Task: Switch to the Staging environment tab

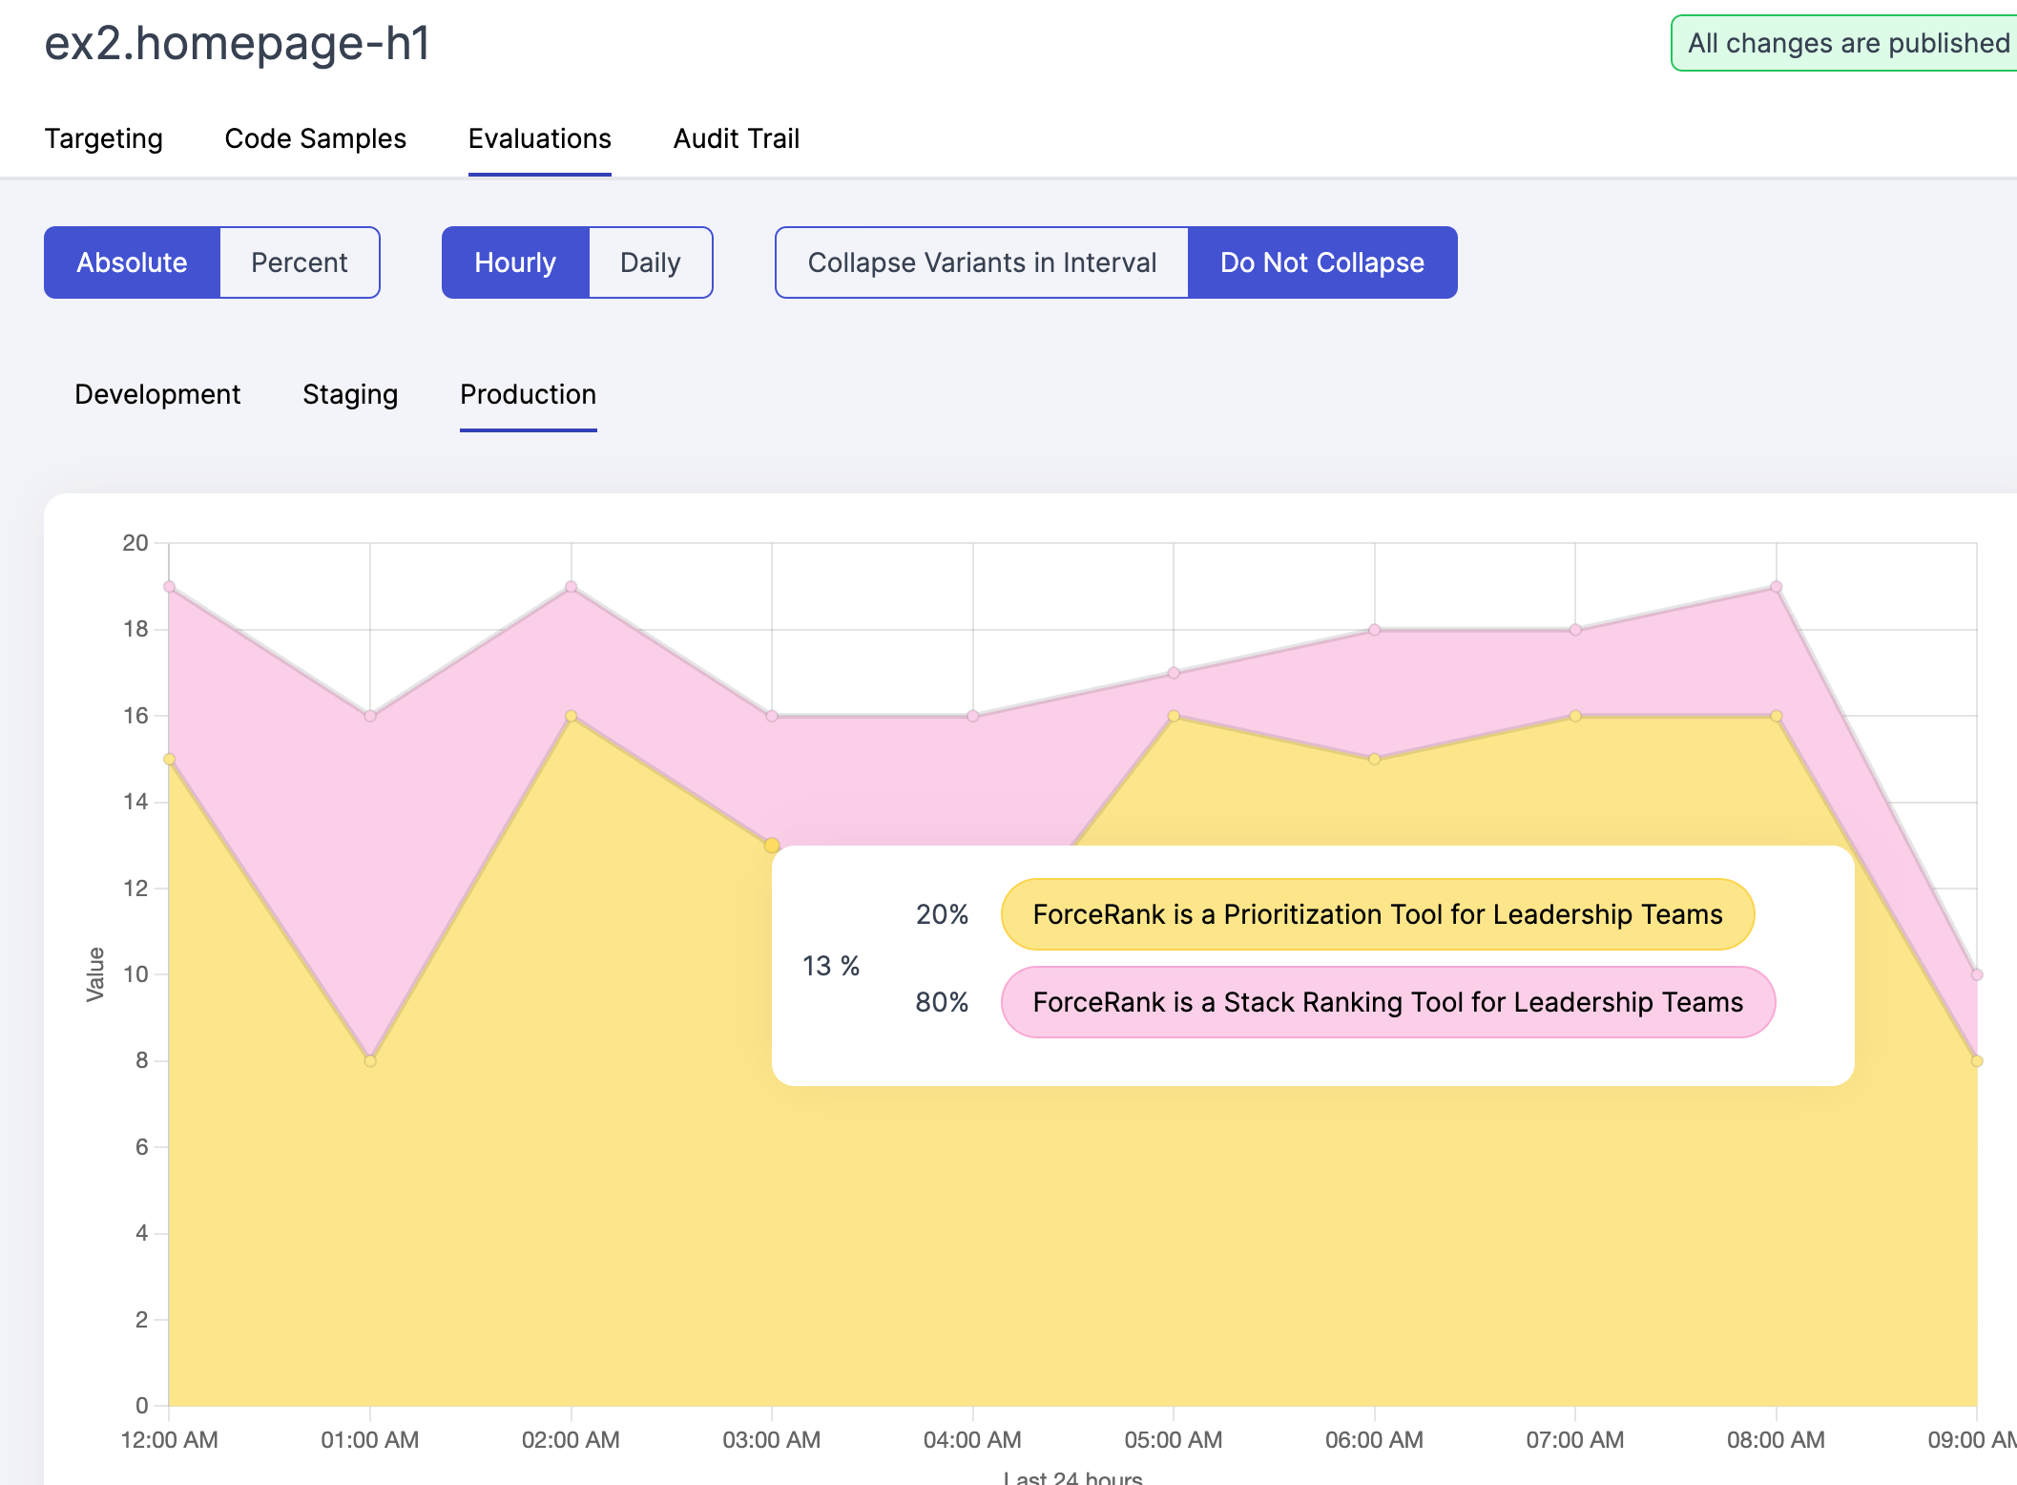Action: click(350, 394)
